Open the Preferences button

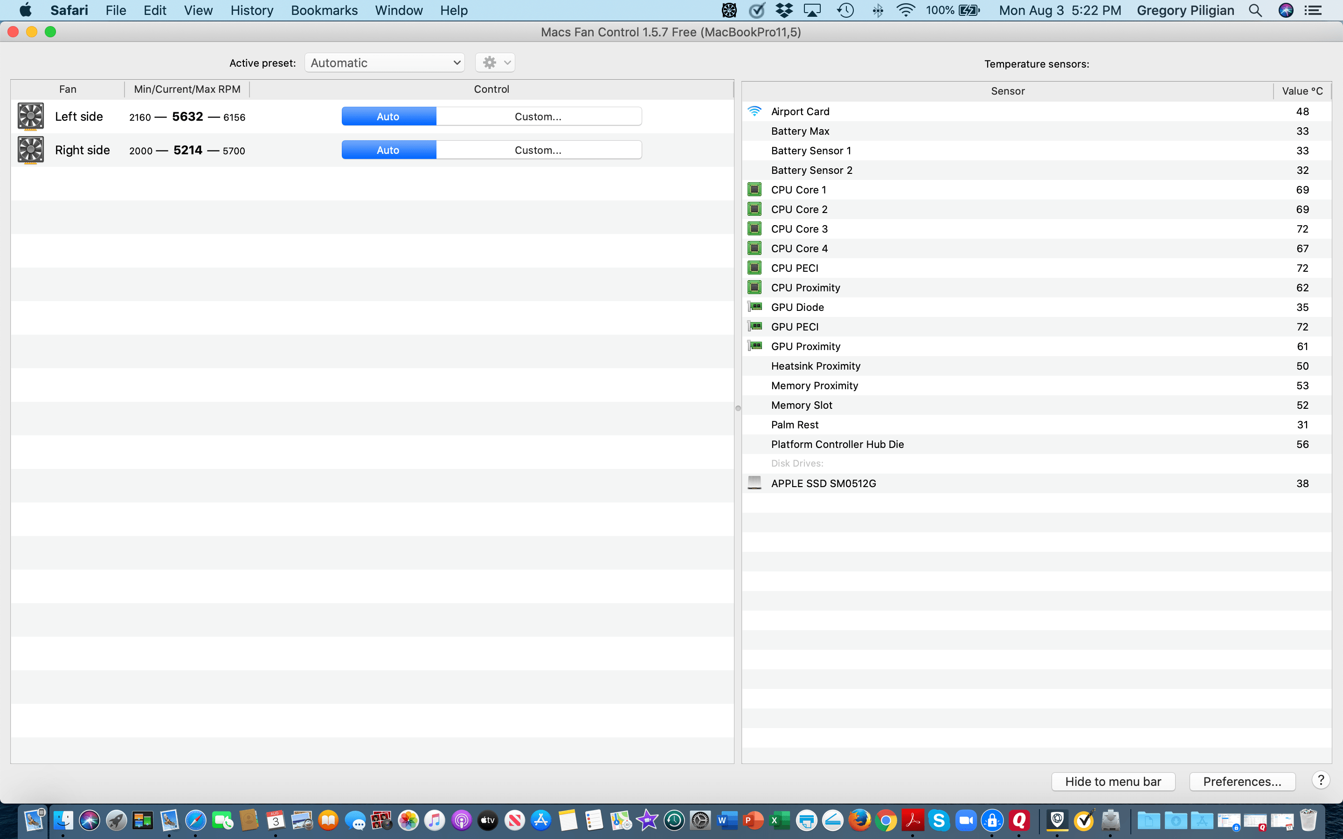pyautogui.click(x=1242, y=781)
